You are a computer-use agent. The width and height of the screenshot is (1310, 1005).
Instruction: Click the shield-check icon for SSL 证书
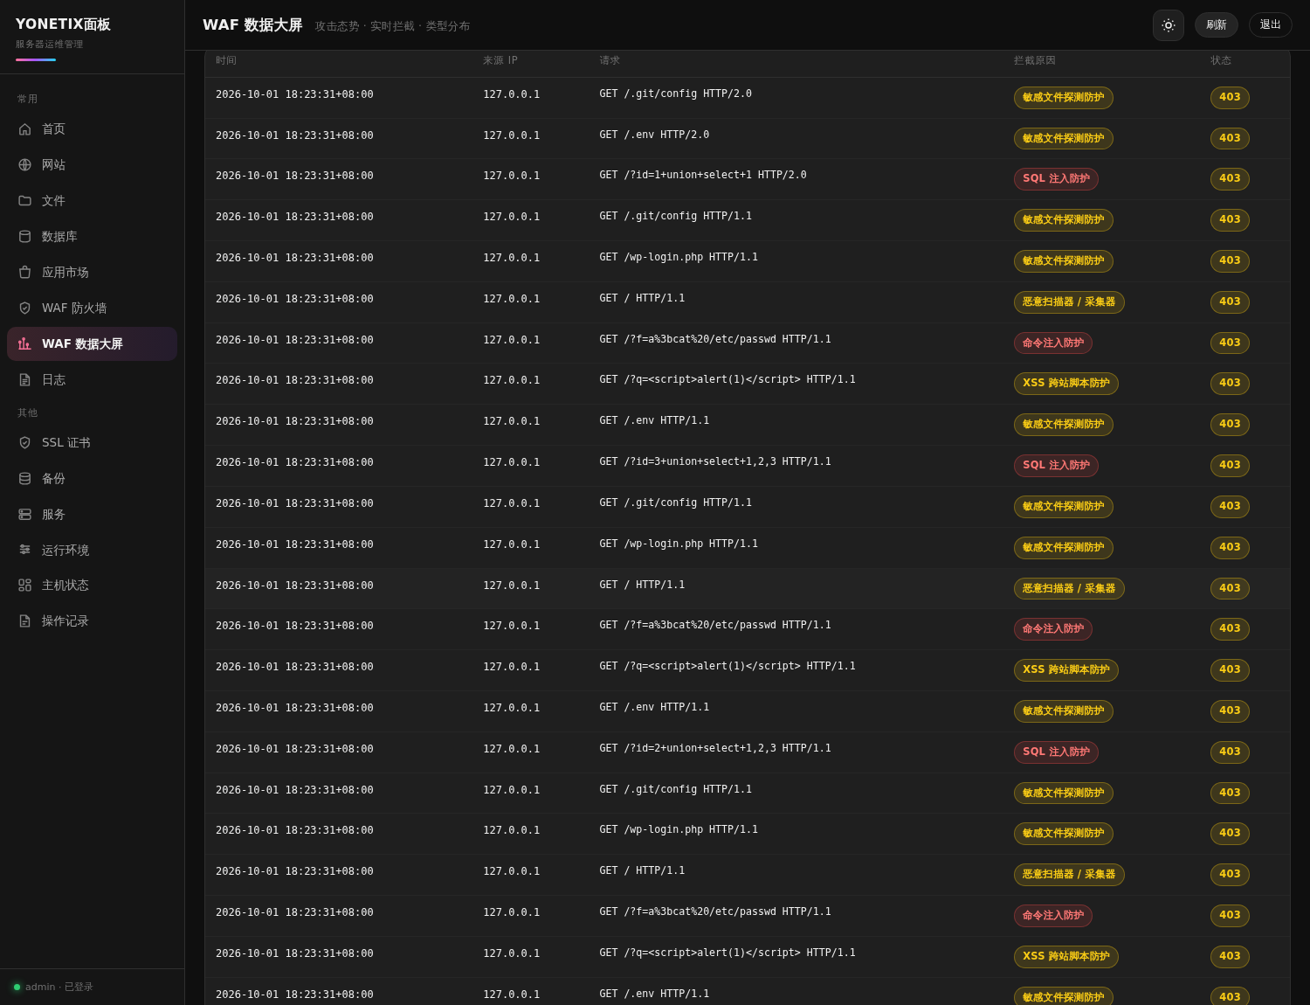[24, 443]
